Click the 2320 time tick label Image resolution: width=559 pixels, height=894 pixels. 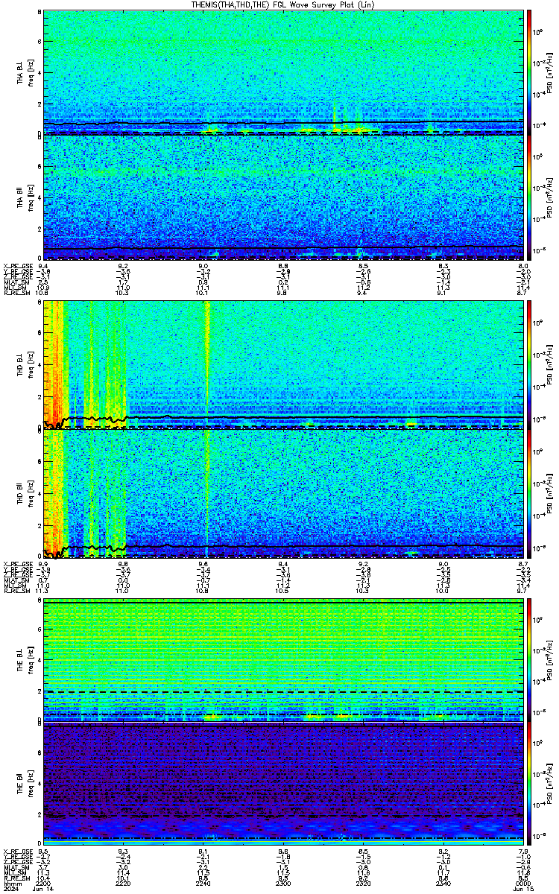pos(363,884)
